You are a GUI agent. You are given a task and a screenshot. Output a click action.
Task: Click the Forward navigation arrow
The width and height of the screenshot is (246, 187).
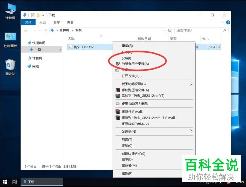pyautogui.click(x=34, y=31)
